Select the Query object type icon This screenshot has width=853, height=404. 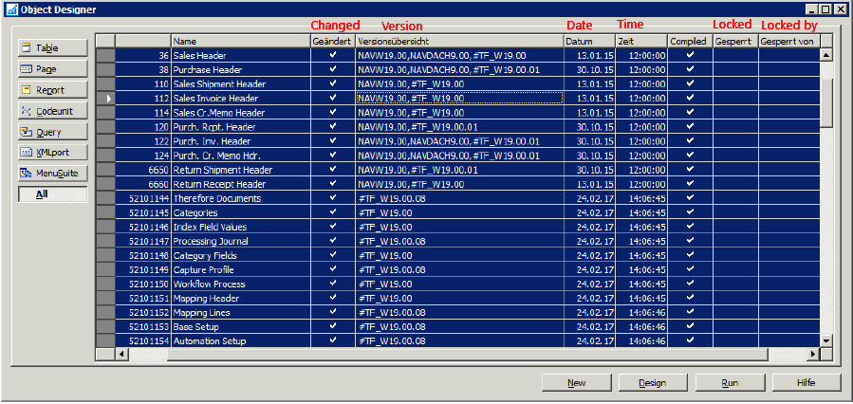pos(27,132)
